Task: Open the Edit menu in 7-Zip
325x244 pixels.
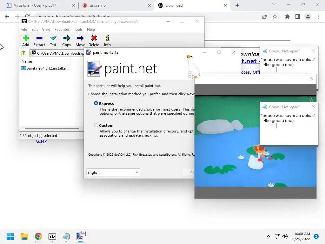Action: [34, 30]
